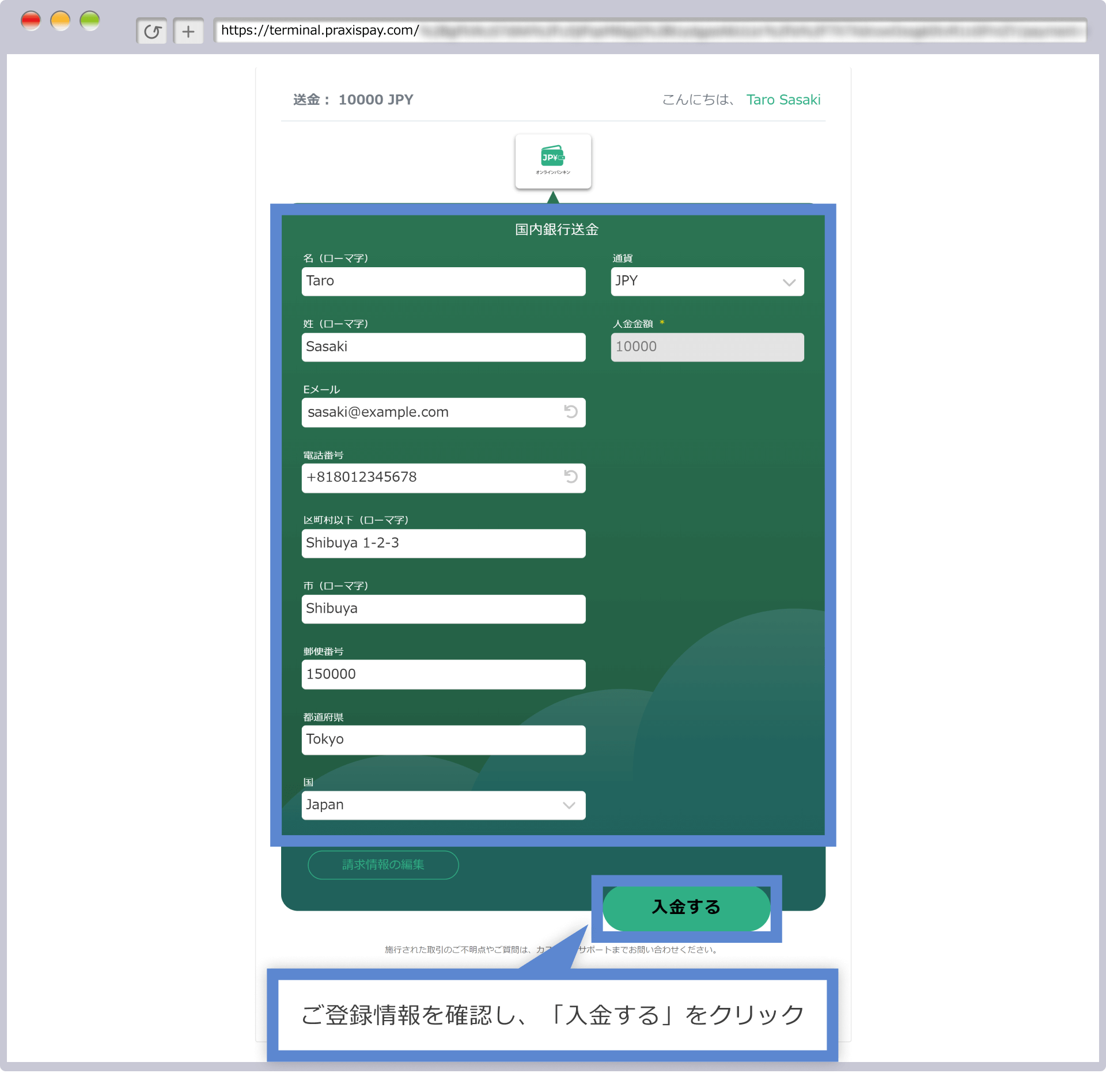Click the first name field containing Taro

point(444,281)
